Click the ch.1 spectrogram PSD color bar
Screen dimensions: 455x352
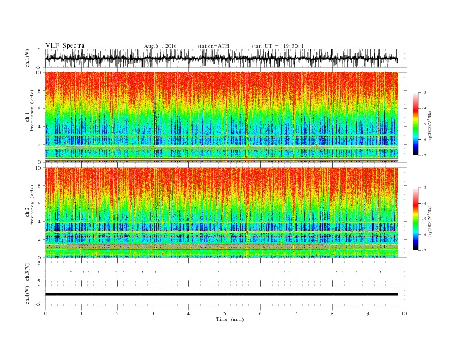click(415, 124)
